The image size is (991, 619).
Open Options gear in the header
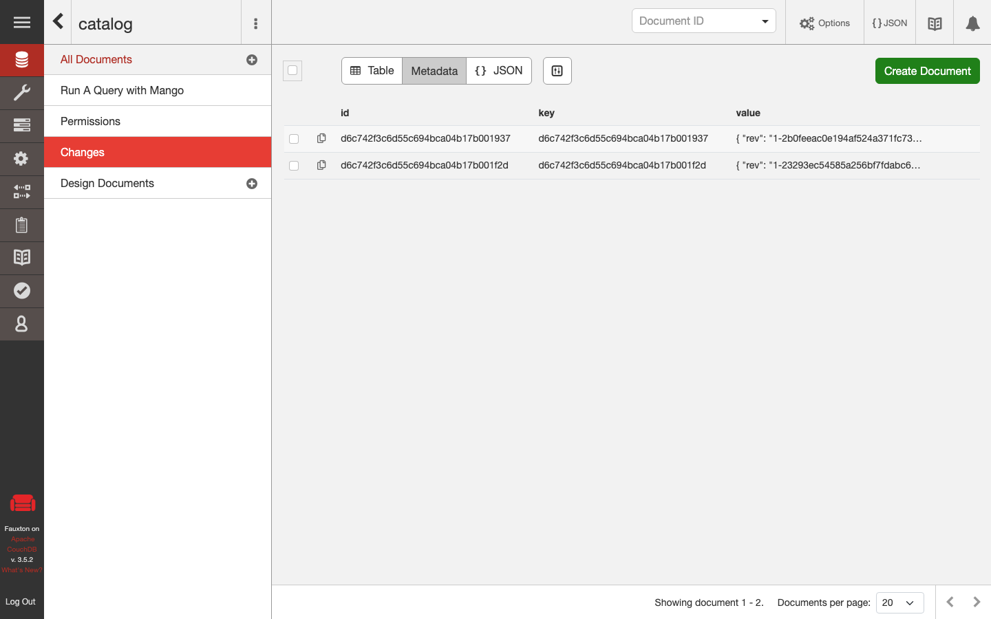click(824, 23)
